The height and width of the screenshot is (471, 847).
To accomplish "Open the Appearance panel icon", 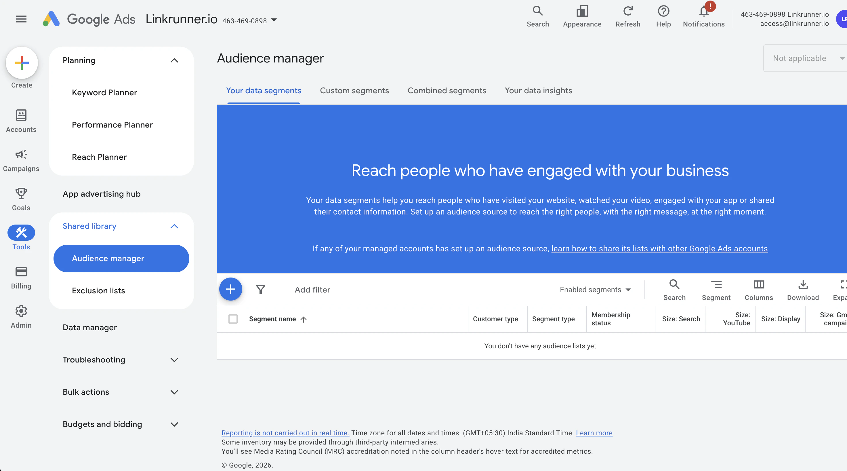I will point(582,11).
